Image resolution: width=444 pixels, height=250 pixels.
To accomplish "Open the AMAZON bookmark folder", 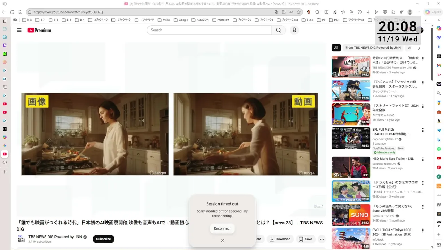I will pyautogui.click(x=200, y=20).
